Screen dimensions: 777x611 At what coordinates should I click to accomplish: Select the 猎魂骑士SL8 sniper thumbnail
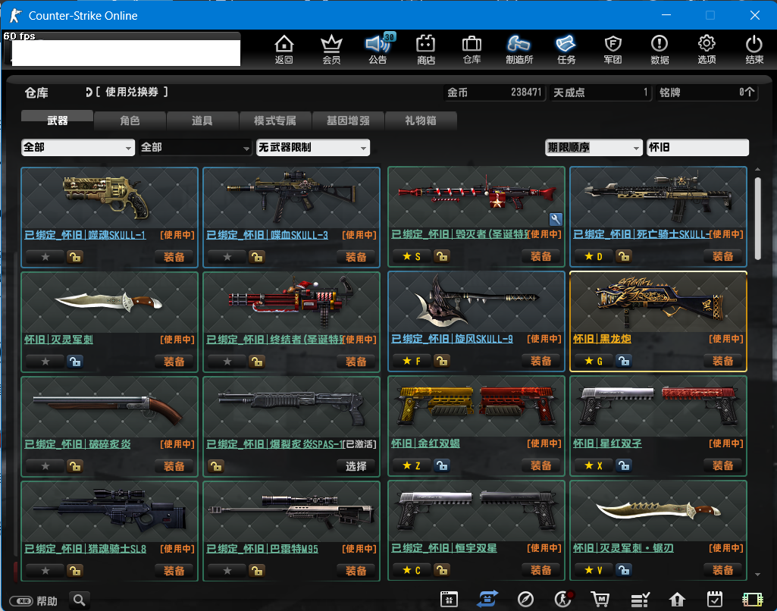coord(109,512)
